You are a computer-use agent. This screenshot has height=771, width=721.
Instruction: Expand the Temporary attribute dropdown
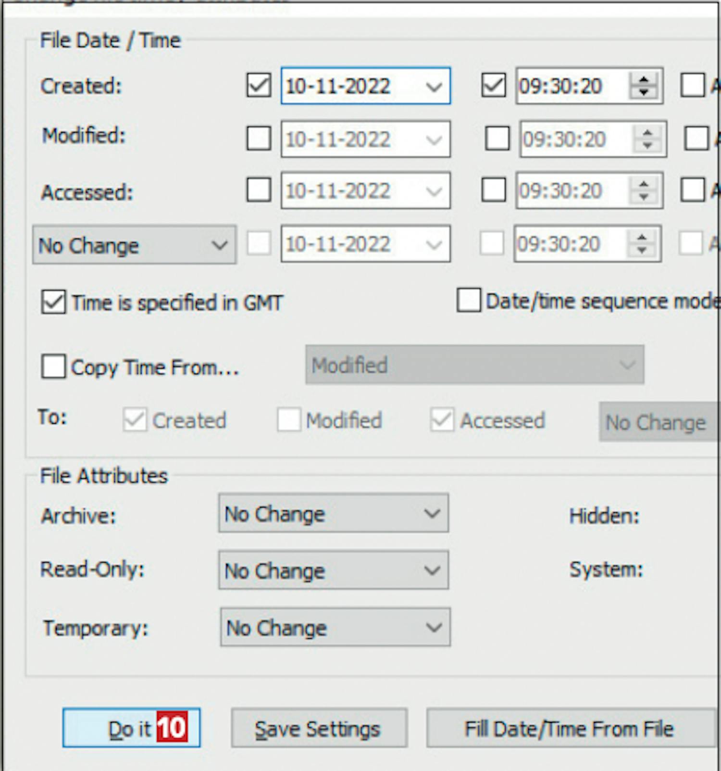pyautogui.click(x=335, y=627)
